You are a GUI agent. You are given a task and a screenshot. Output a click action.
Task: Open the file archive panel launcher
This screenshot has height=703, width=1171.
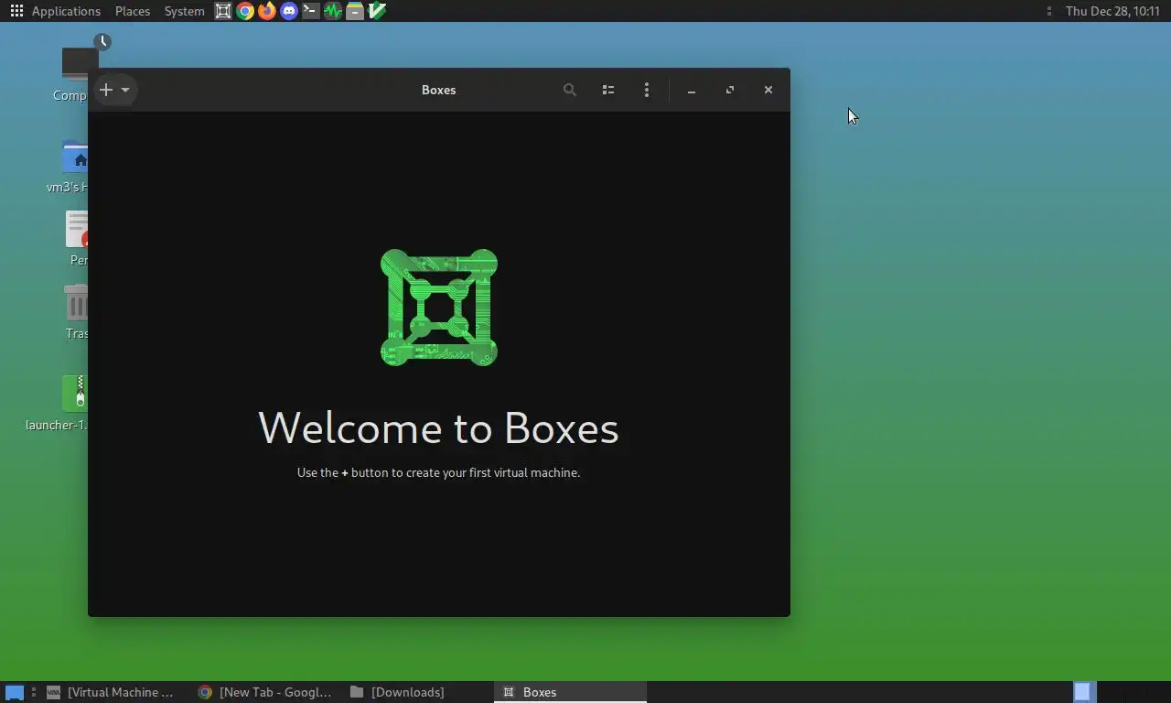[x=355, y=11]
